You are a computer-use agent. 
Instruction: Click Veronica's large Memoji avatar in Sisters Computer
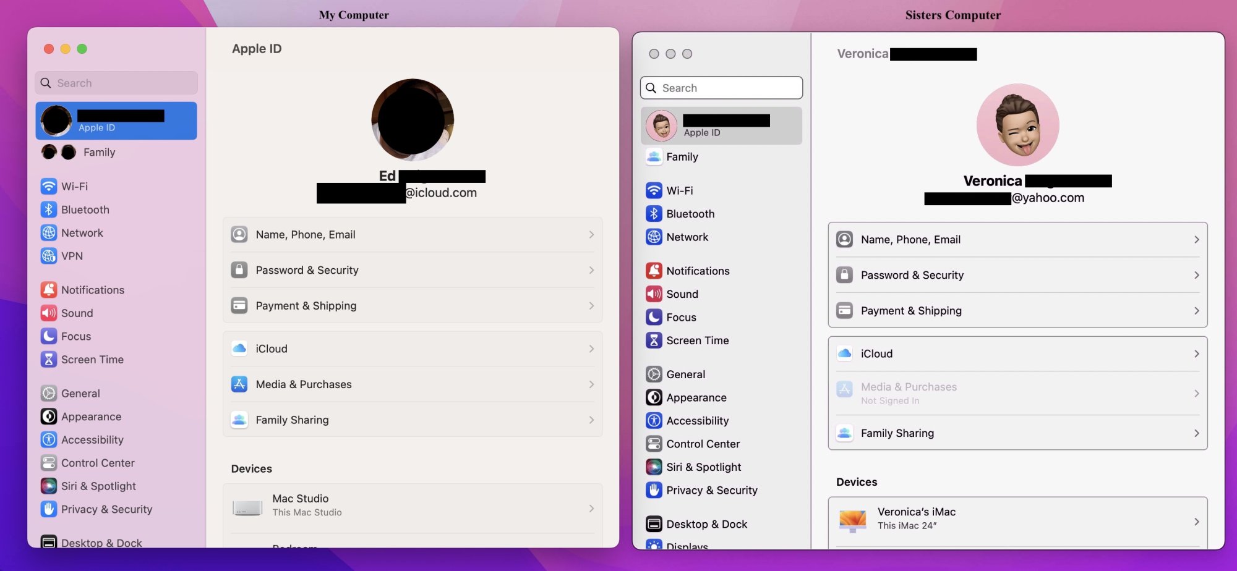pyautogui.click(x=1017, y=125)
